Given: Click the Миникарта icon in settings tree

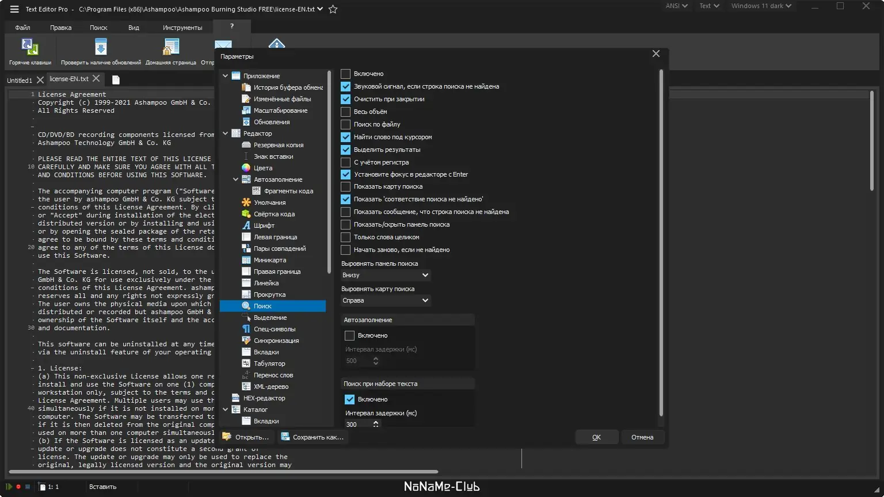Looking at the screenshot, I should coord(246,260).
